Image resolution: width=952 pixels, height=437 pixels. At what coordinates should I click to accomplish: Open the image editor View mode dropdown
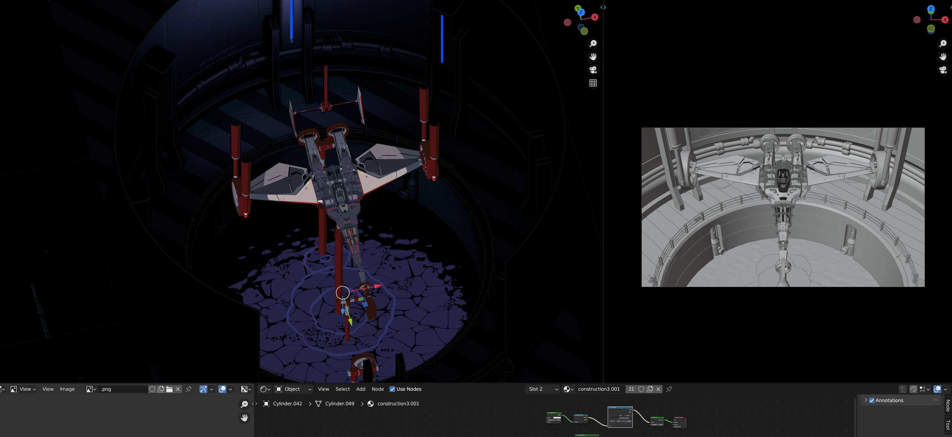[23, 389]
